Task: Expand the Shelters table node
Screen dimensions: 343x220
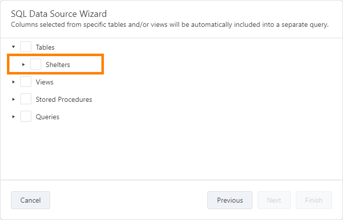Action: [x=23, y=65]
